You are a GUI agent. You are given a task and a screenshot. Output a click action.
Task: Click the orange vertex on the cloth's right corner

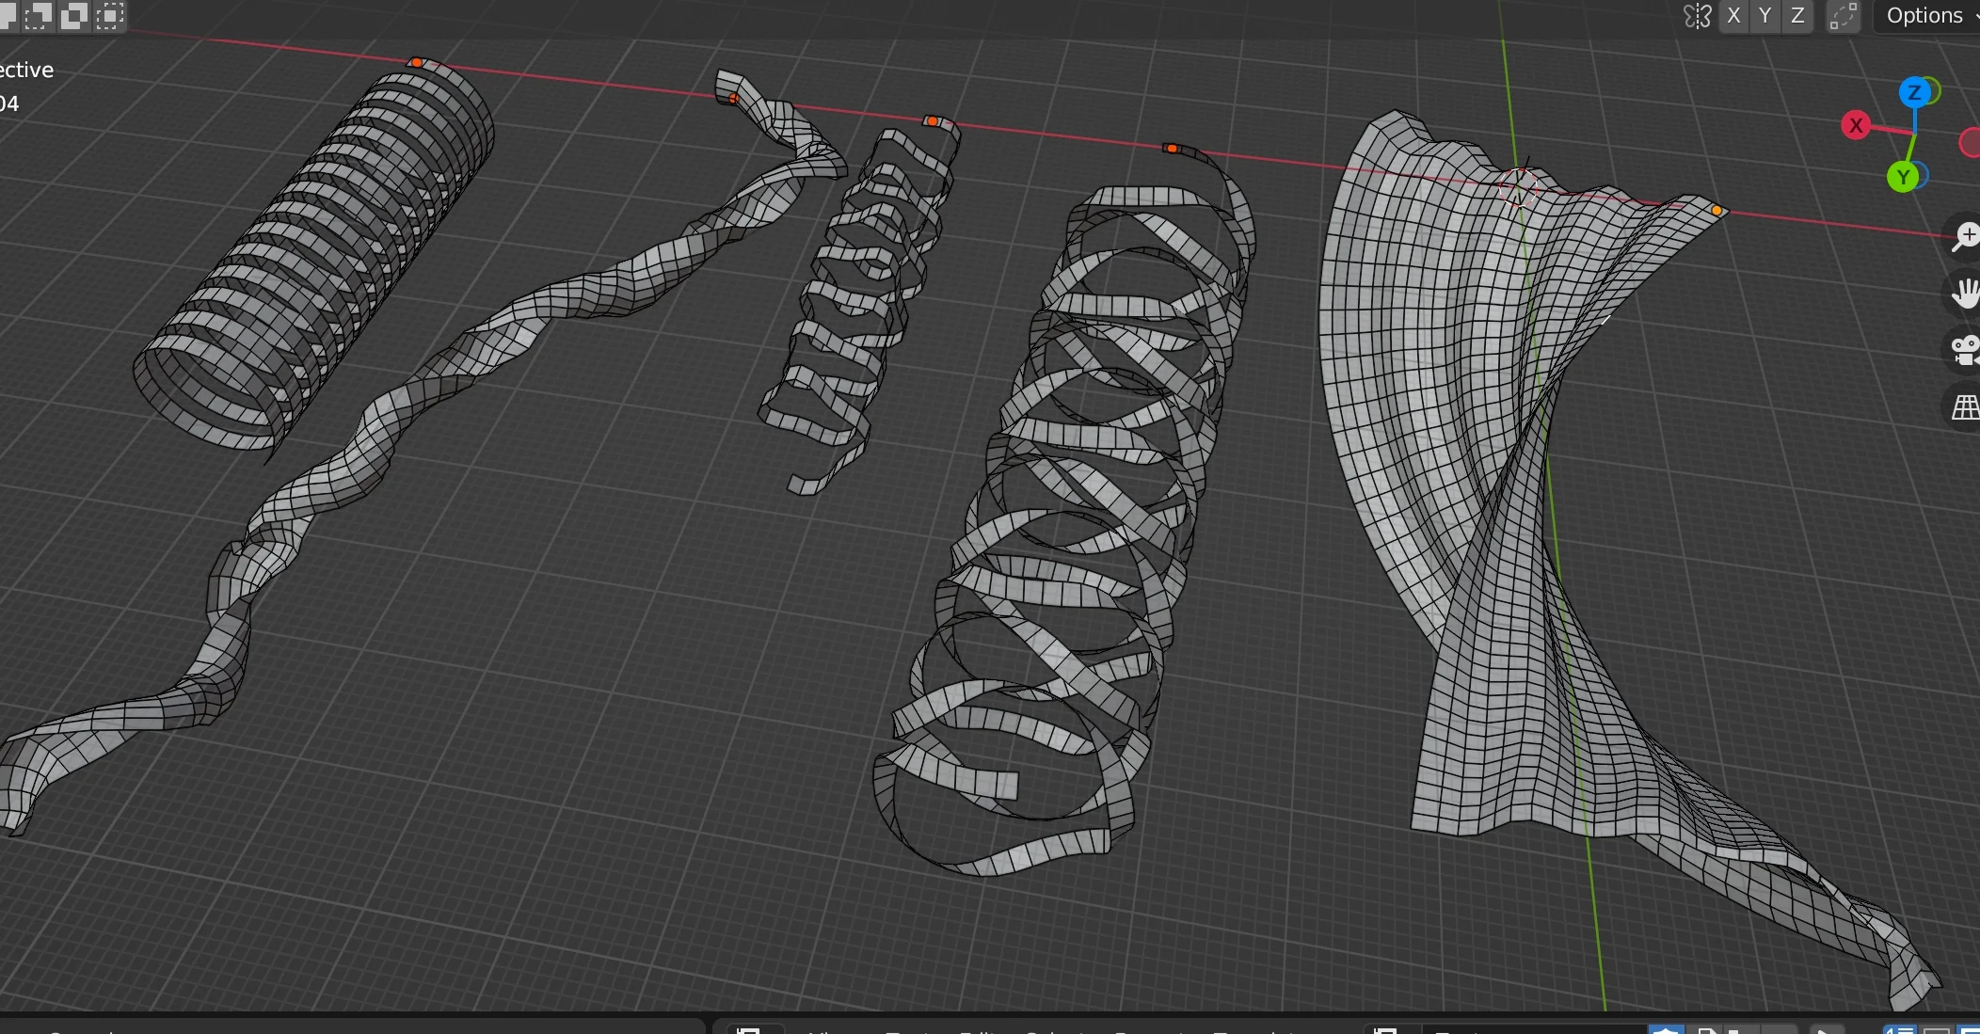(1717, 211)
